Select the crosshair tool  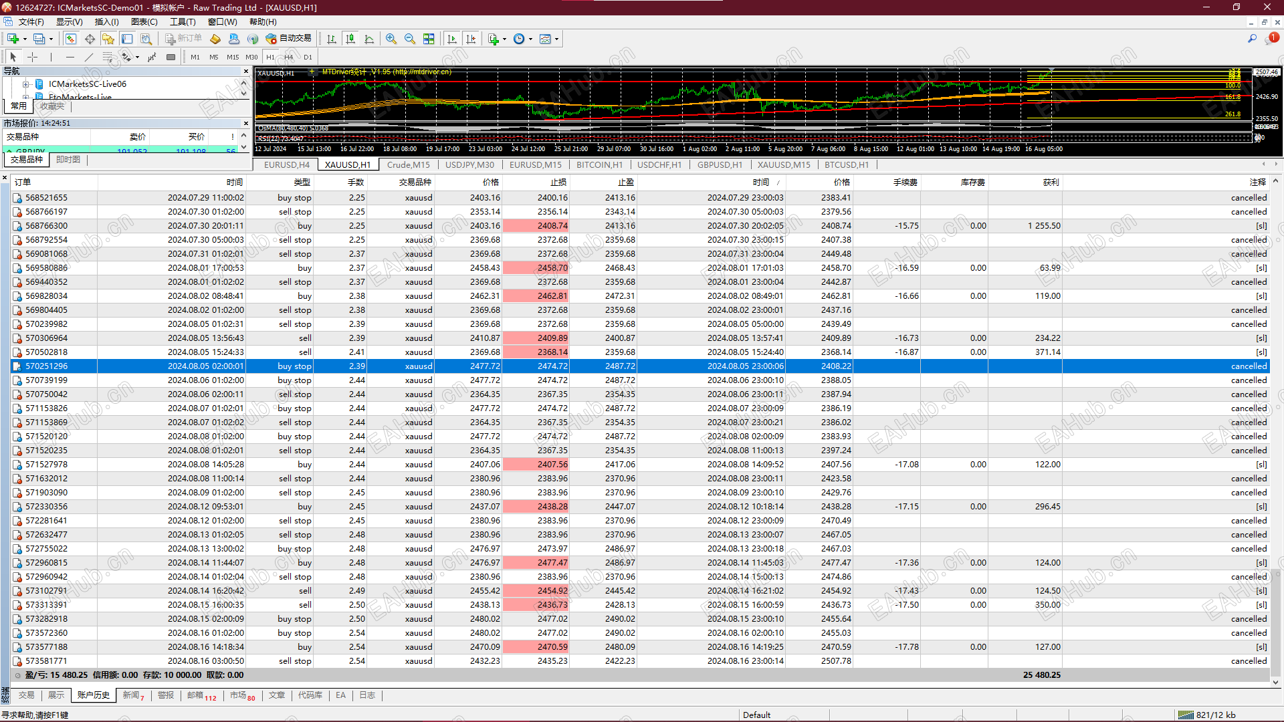(32, 57)
